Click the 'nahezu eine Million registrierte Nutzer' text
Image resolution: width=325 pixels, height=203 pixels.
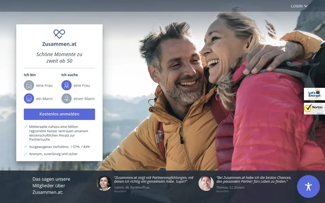click(59, 133)
